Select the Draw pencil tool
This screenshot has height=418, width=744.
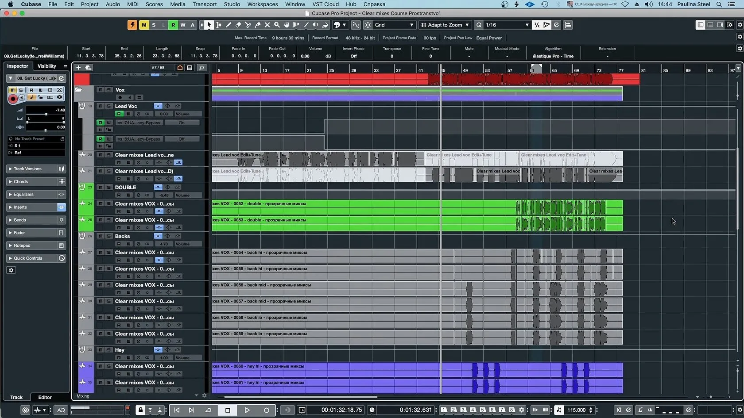228,25
